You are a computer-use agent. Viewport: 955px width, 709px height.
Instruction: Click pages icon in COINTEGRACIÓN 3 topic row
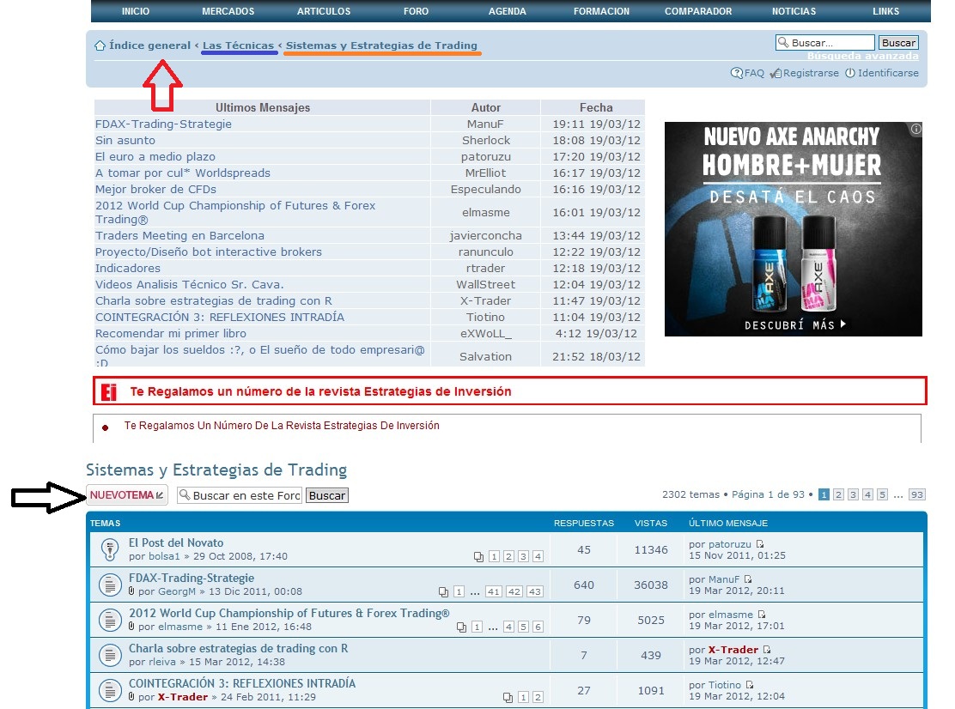pos(508,698)
